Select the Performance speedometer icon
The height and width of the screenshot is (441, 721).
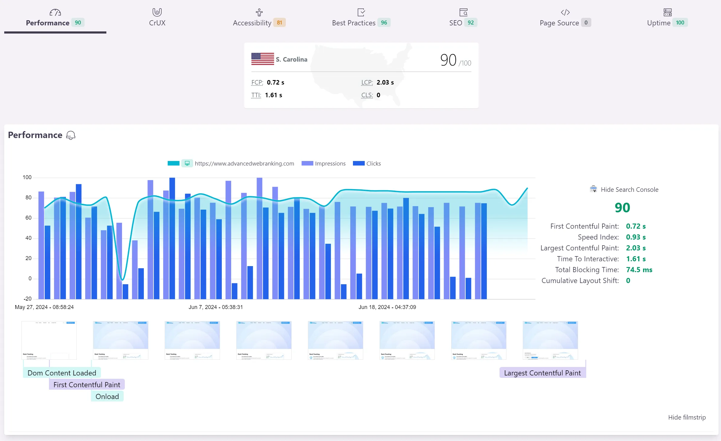(x=55, y=12)
